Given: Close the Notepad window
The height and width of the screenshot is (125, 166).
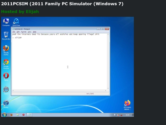Looking at the screenshot, I should [107, 29].
